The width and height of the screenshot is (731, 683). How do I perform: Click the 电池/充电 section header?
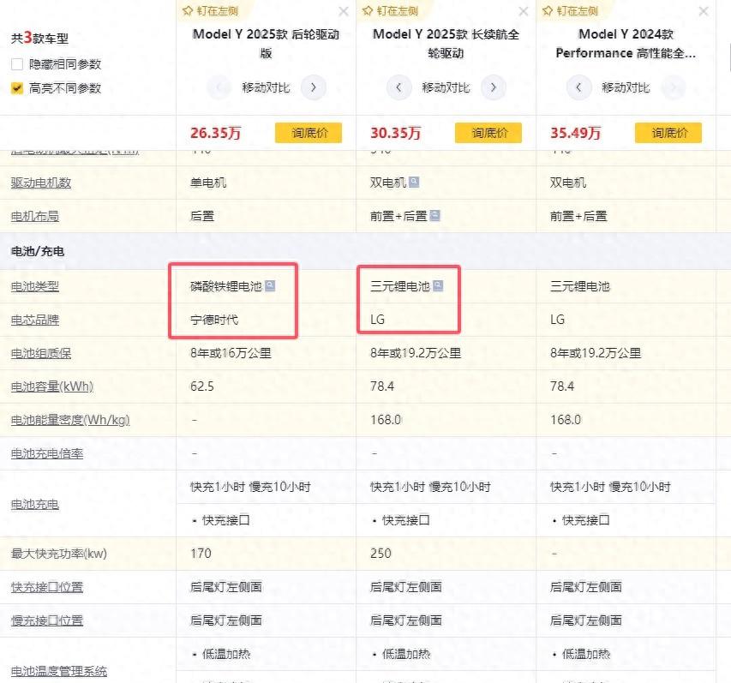click(38, 251)
